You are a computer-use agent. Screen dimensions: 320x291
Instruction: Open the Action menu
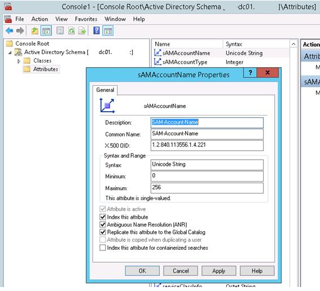[40, 19]
